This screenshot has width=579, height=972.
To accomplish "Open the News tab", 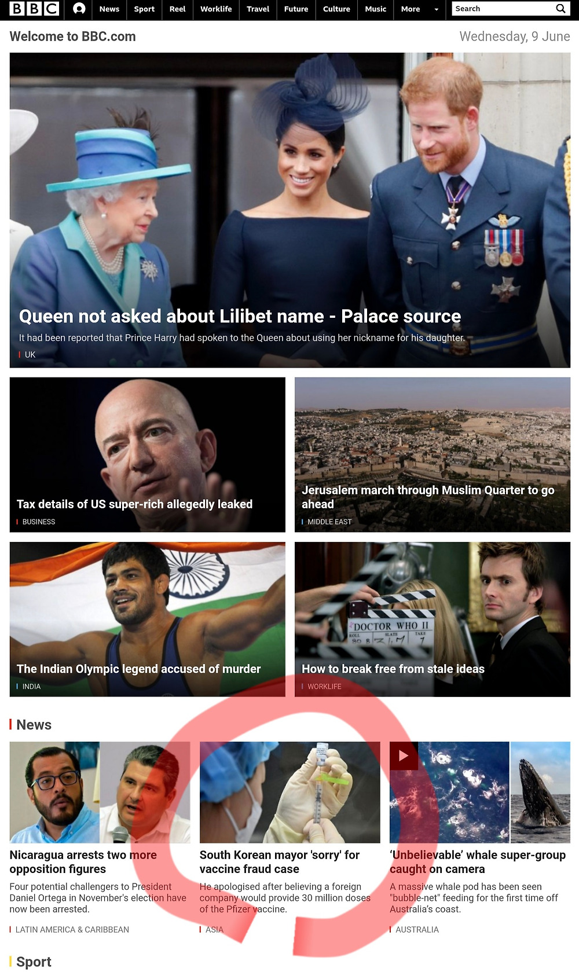I will pyautogui.click(x=109, y=9).
